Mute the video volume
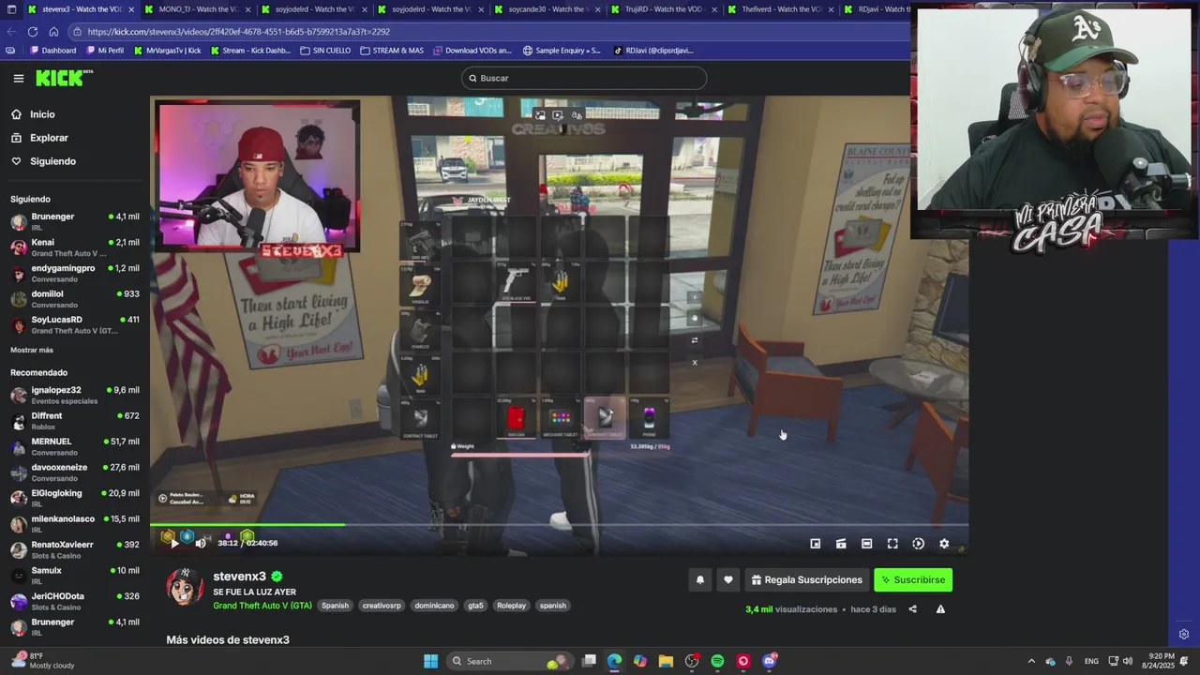The height and width of the screenshot is (675, 1200). click(200, 543)
